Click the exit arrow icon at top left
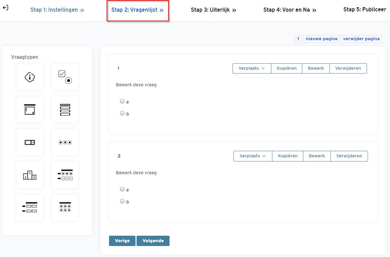390x257 pixels. (x=6, y=8)
